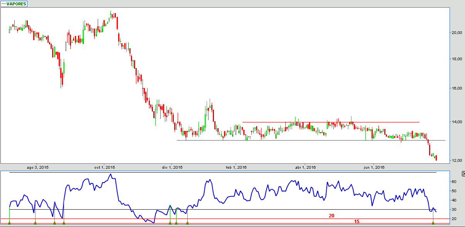This screenshot has height=227, width=465.
Task: Select the last green signal marker at chart end
Action: [x=433, y=223]
